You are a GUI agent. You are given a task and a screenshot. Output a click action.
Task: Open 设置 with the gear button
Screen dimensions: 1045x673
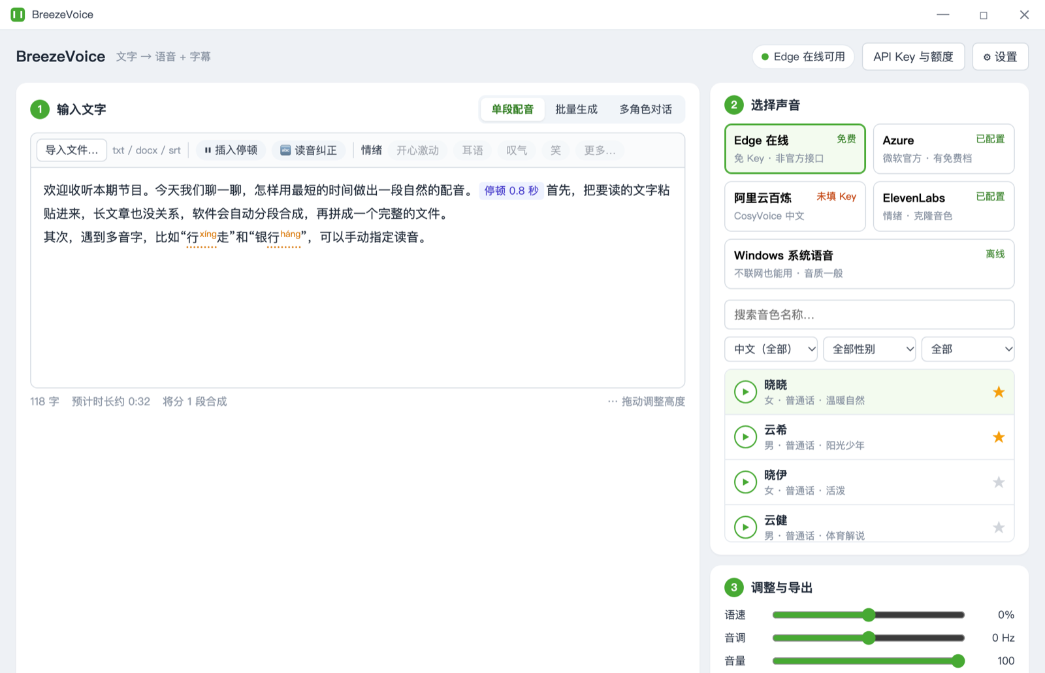tap(1000, 57)
